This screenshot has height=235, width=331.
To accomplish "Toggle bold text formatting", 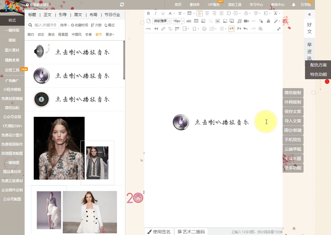I will click(x=148, y=13).
